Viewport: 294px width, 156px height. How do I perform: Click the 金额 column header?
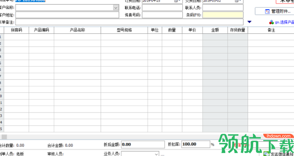pyautogui.click(x=215, y=30)
